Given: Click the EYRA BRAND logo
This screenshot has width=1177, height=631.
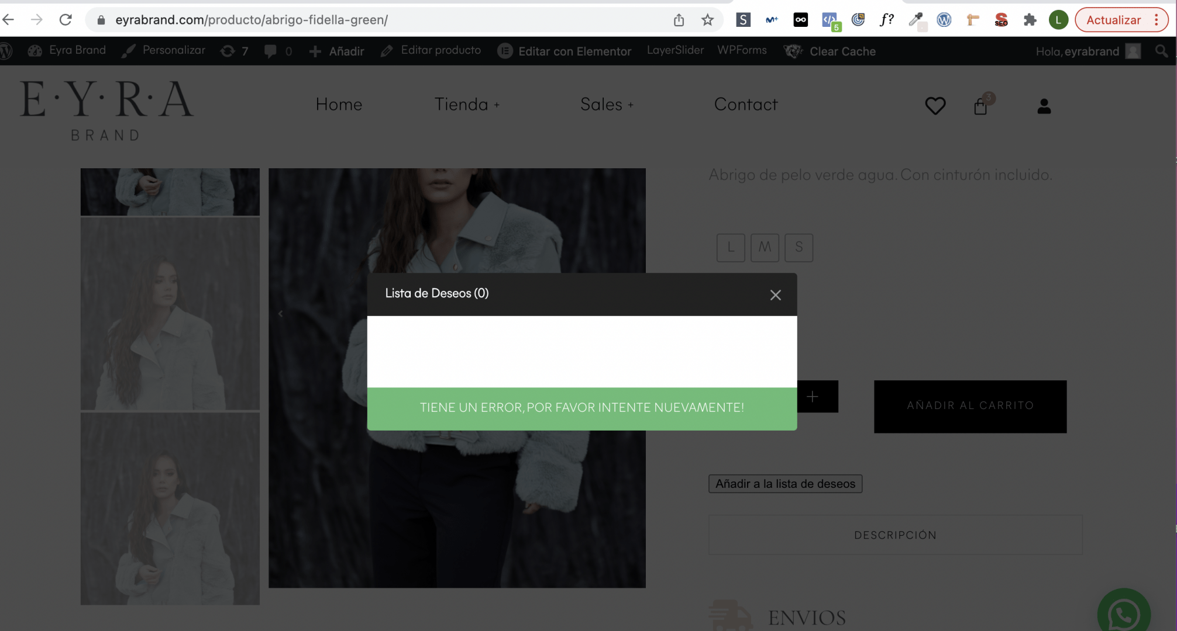Looking at the screenshot, I should pyautogui.click(x=106, y=110).
